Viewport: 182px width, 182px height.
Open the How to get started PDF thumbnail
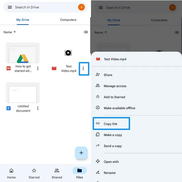[23, 53]
